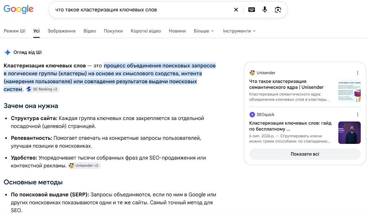Open the SEOquick video thumbnail
Viewport: 367px width, 214px height.
[x=349, y=133]
